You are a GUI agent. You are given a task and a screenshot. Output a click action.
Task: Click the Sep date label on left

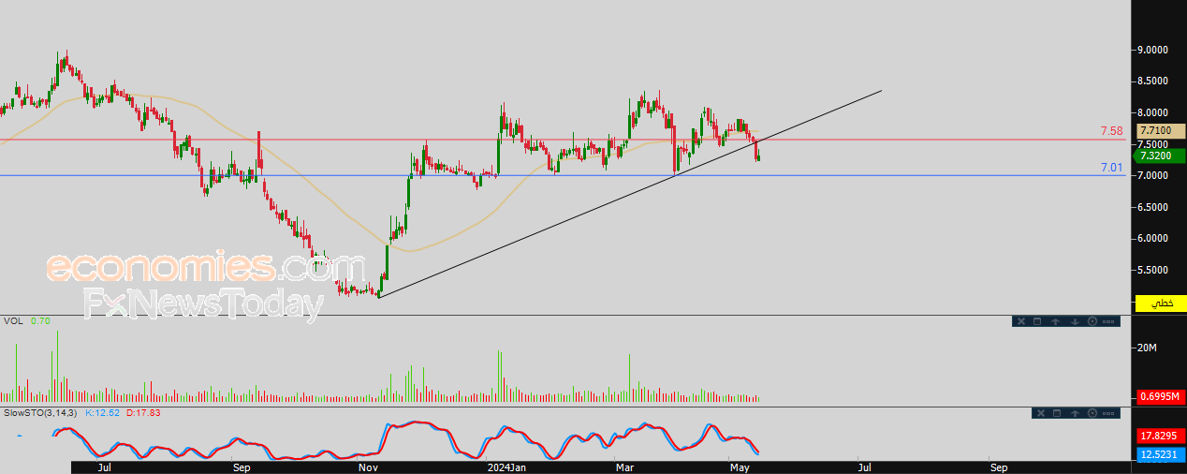pyautogui.click(x=242, y=467)
